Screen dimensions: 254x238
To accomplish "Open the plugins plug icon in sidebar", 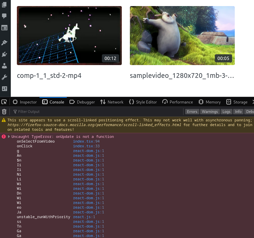I will [x=4, y=54].
